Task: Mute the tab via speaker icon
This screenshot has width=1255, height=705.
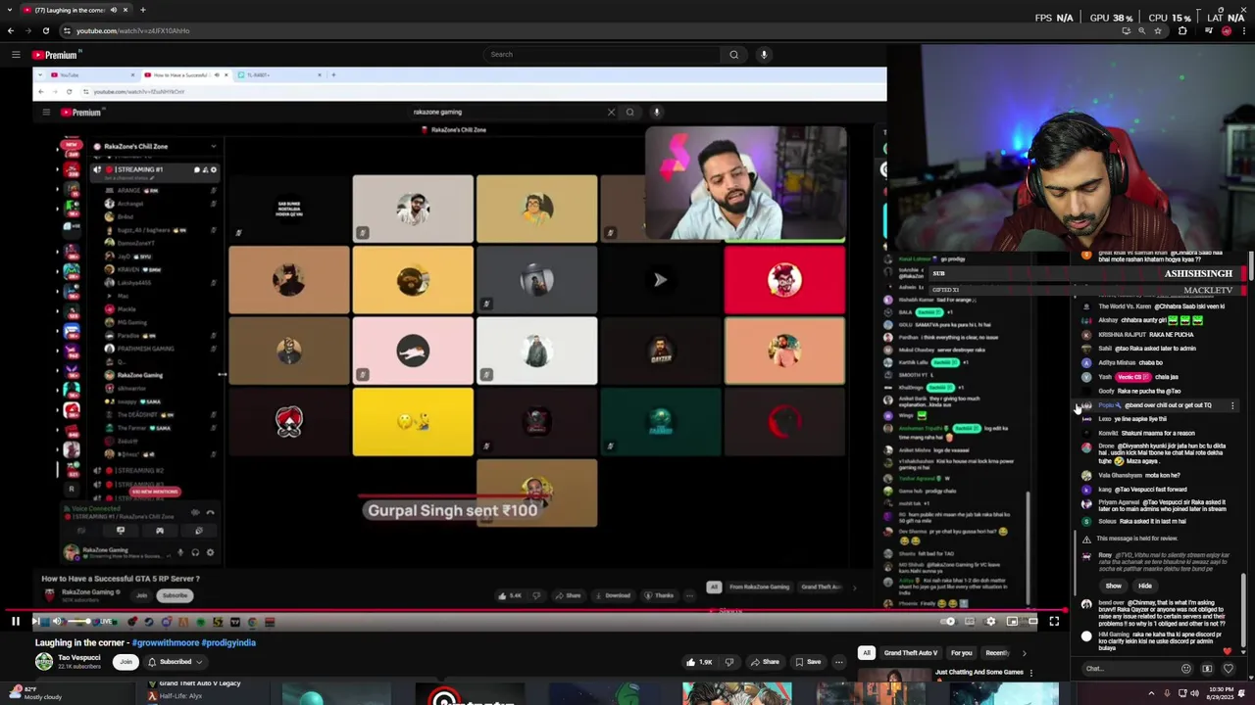Action: click(x=113, y=10)
